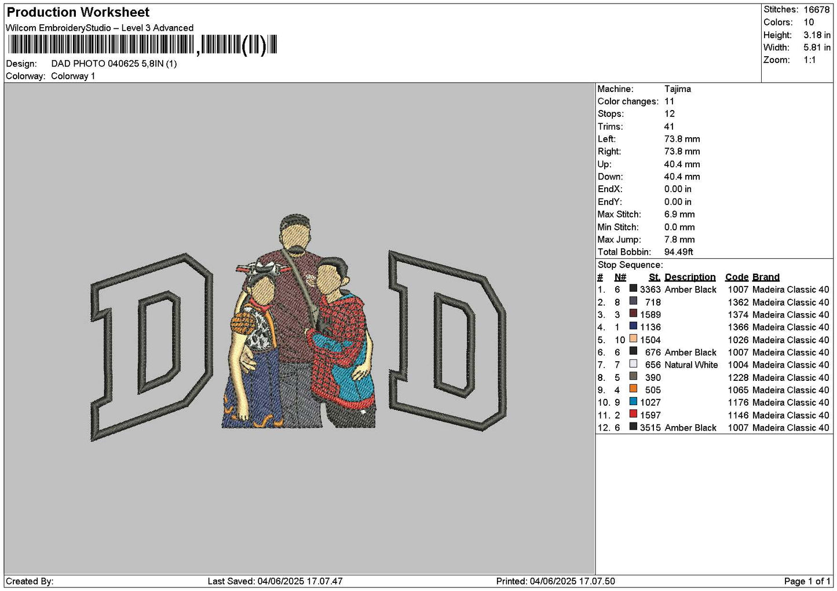837x591 pixels.
Task: Click the black swatch in stop row 6
Action: [x=633, y=351]
